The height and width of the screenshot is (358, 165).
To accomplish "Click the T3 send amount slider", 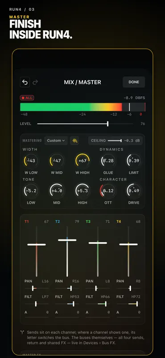I will click(98, 317).
